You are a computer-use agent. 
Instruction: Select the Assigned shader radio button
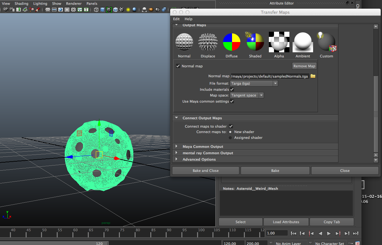pos(230,138)
